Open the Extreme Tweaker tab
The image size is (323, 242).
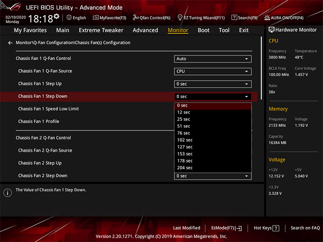[x=101, y=30]
